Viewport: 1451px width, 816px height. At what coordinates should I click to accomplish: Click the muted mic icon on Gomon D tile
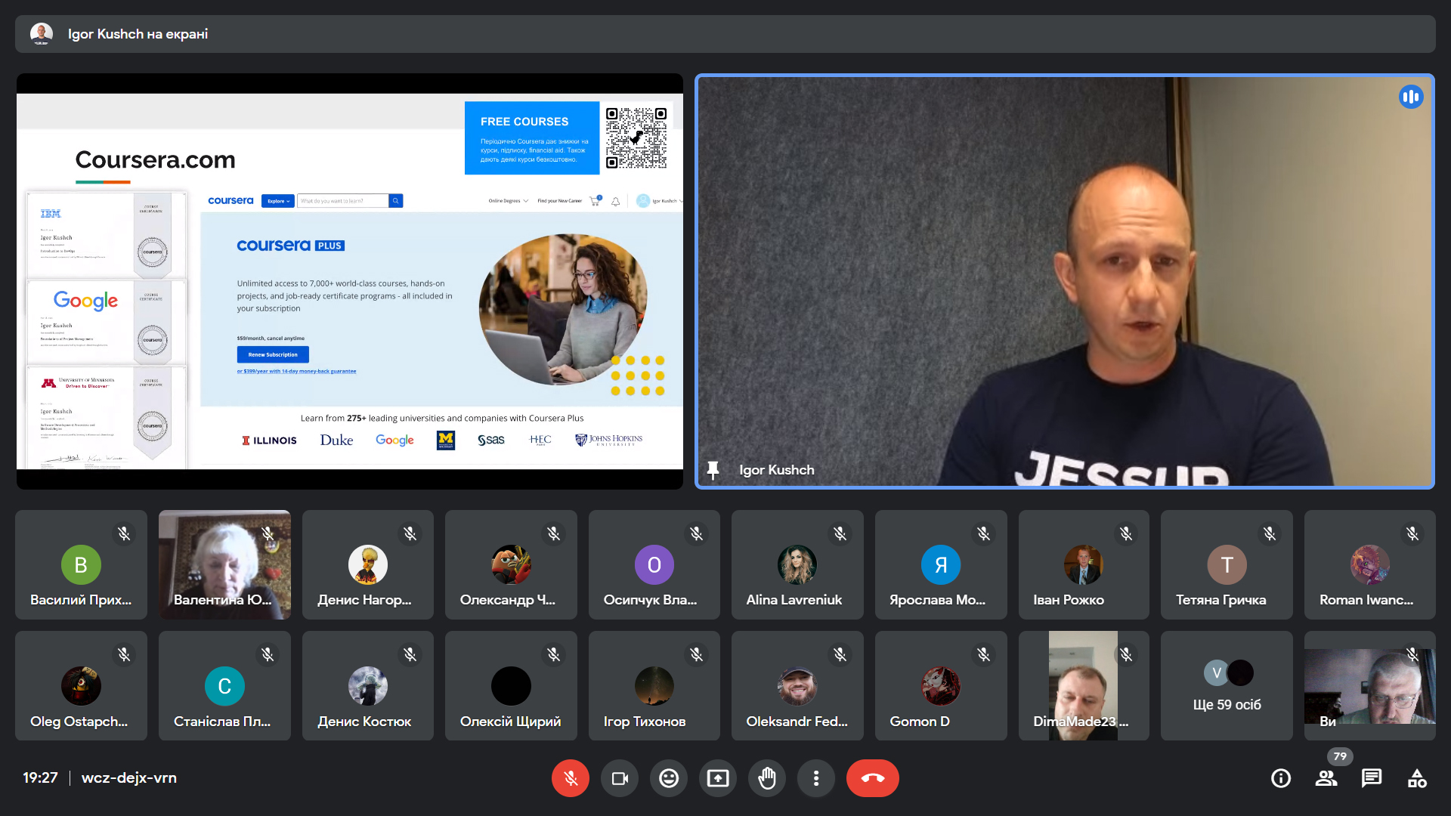click(983, 654)
